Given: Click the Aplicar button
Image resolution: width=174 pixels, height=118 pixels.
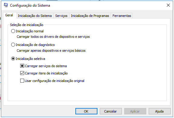Looking at the screenshot, I should click(135, 111).
